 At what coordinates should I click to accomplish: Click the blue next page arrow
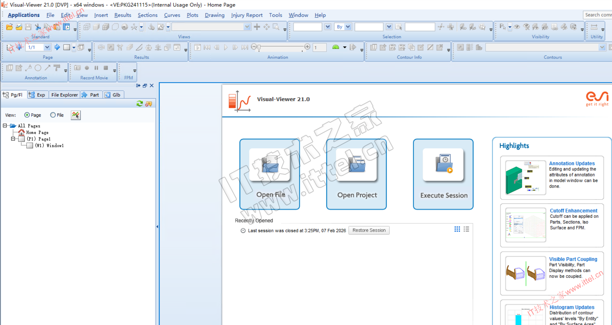[57, 47]
